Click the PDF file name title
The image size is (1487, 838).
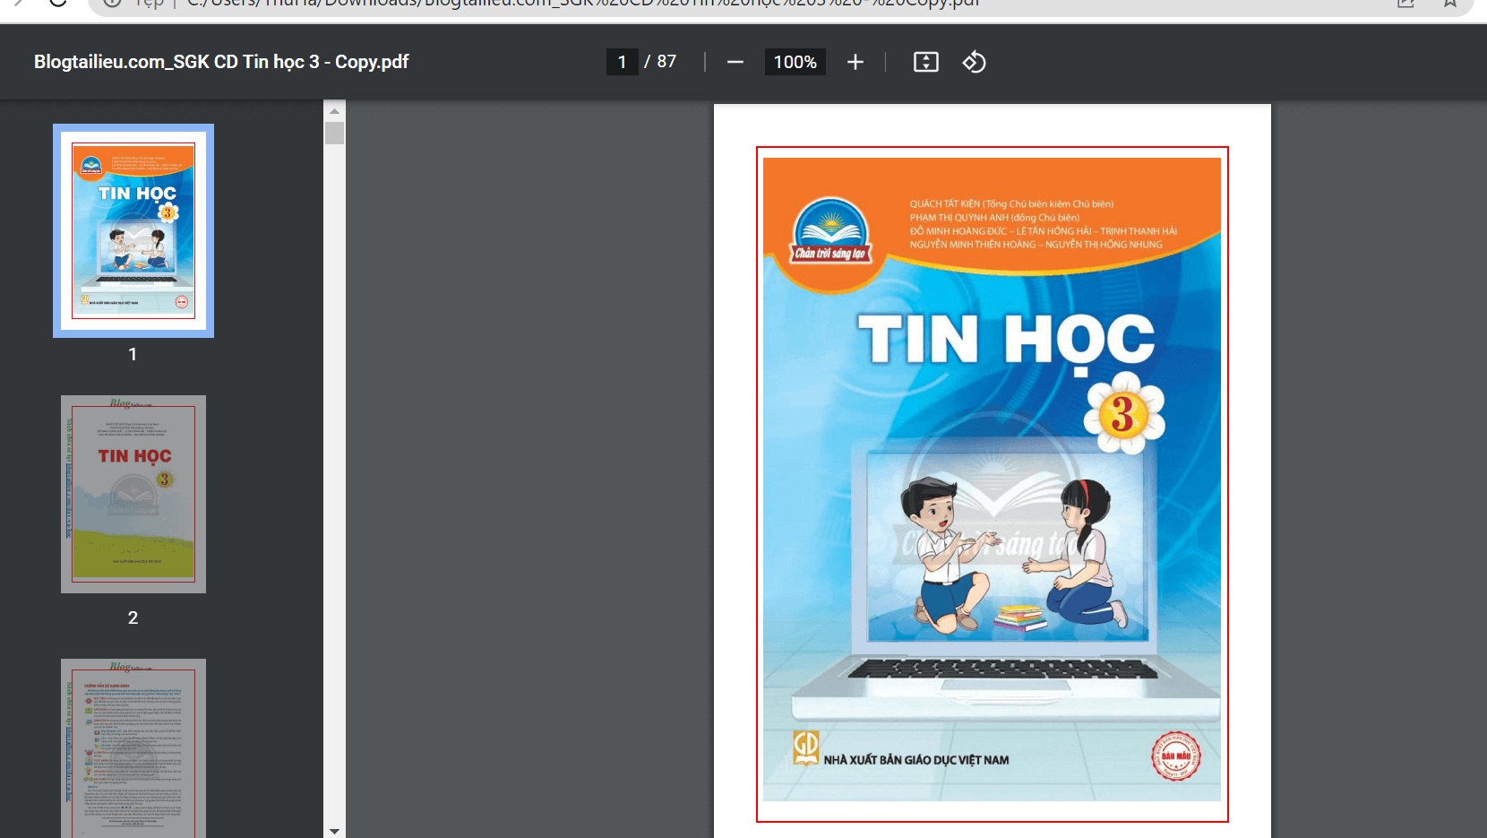coord(221,62)
